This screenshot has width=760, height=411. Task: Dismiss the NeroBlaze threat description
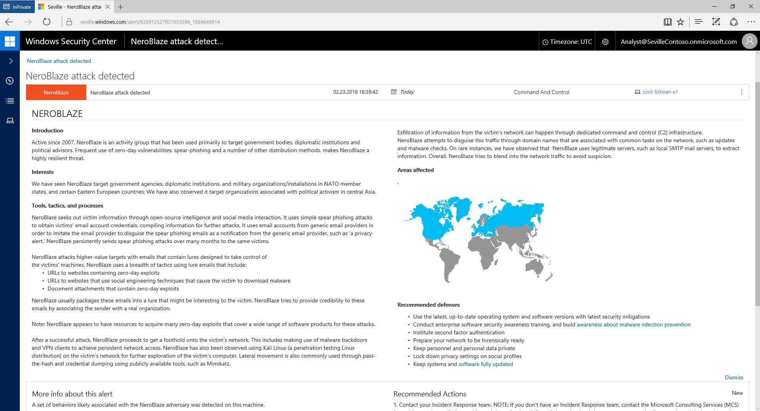coord(734,377)
